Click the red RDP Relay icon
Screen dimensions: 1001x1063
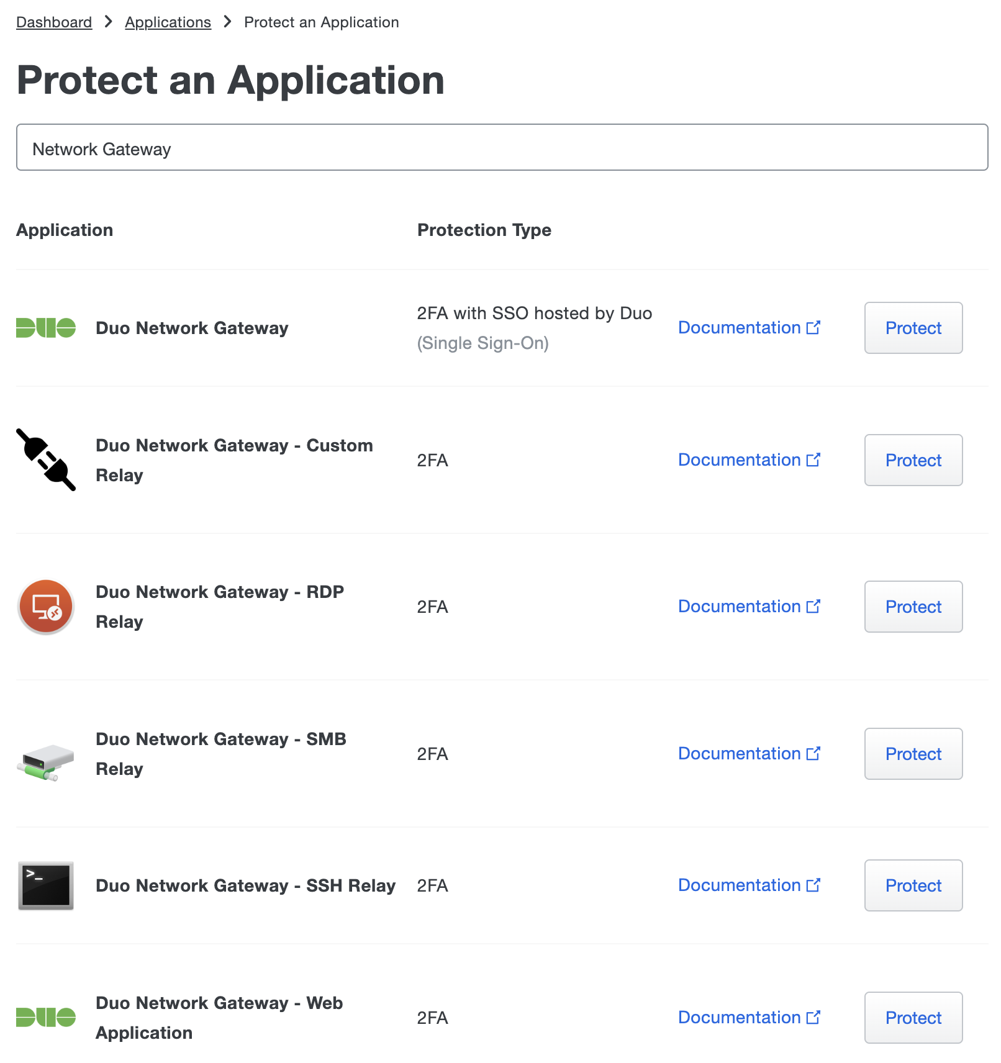[x=46, y=607]
